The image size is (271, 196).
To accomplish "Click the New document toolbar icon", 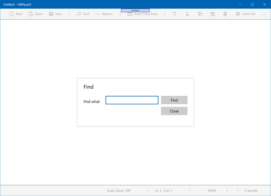I will [x=12, y=14].
